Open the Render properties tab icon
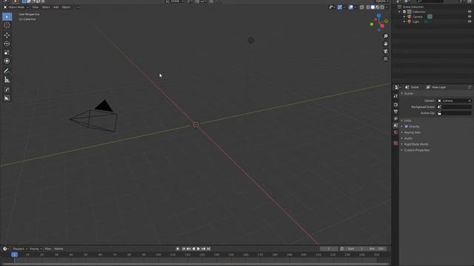The image size is (474, 266). pos(395,105)
